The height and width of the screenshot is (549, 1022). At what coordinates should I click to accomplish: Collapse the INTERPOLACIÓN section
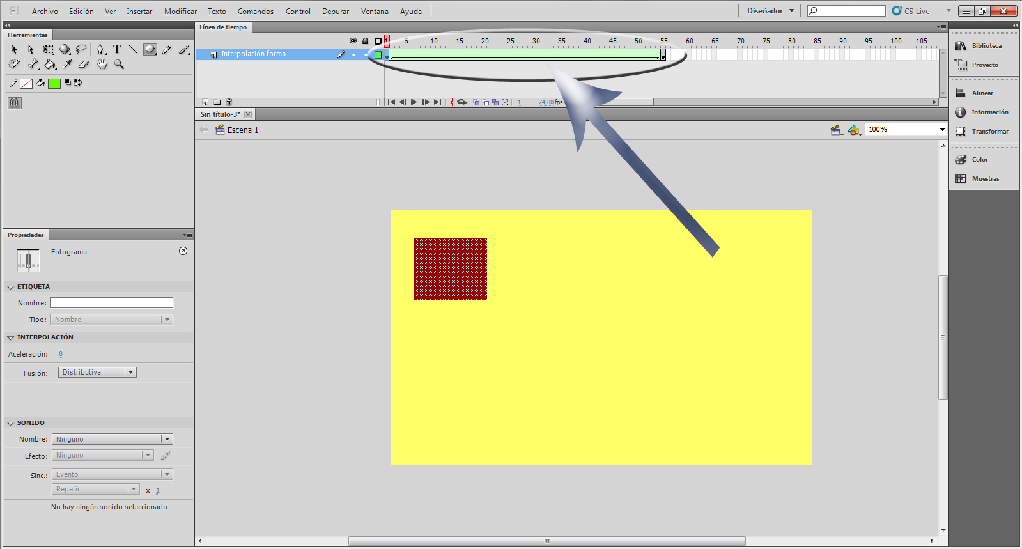(10, 337)
